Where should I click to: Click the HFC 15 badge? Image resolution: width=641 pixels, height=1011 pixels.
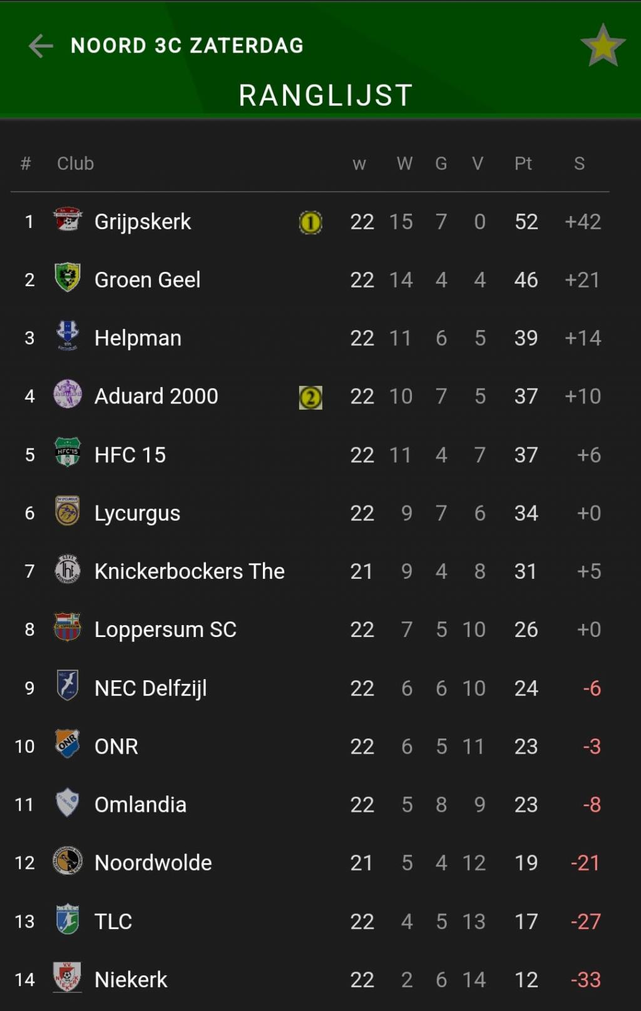(x=67, y=453)
